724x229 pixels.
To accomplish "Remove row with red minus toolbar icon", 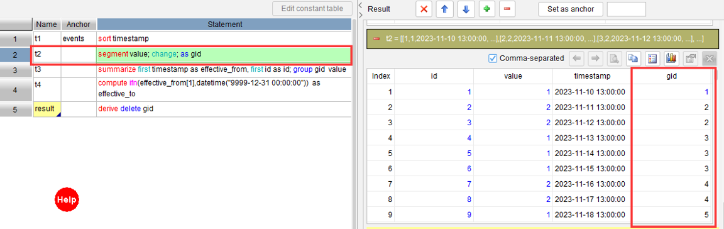I will 507,9.
